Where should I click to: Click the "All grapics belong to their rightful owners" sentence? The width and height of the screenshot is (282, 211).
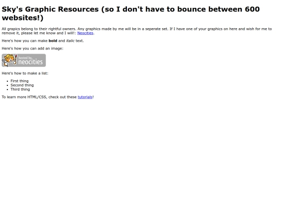pos(39,29)
